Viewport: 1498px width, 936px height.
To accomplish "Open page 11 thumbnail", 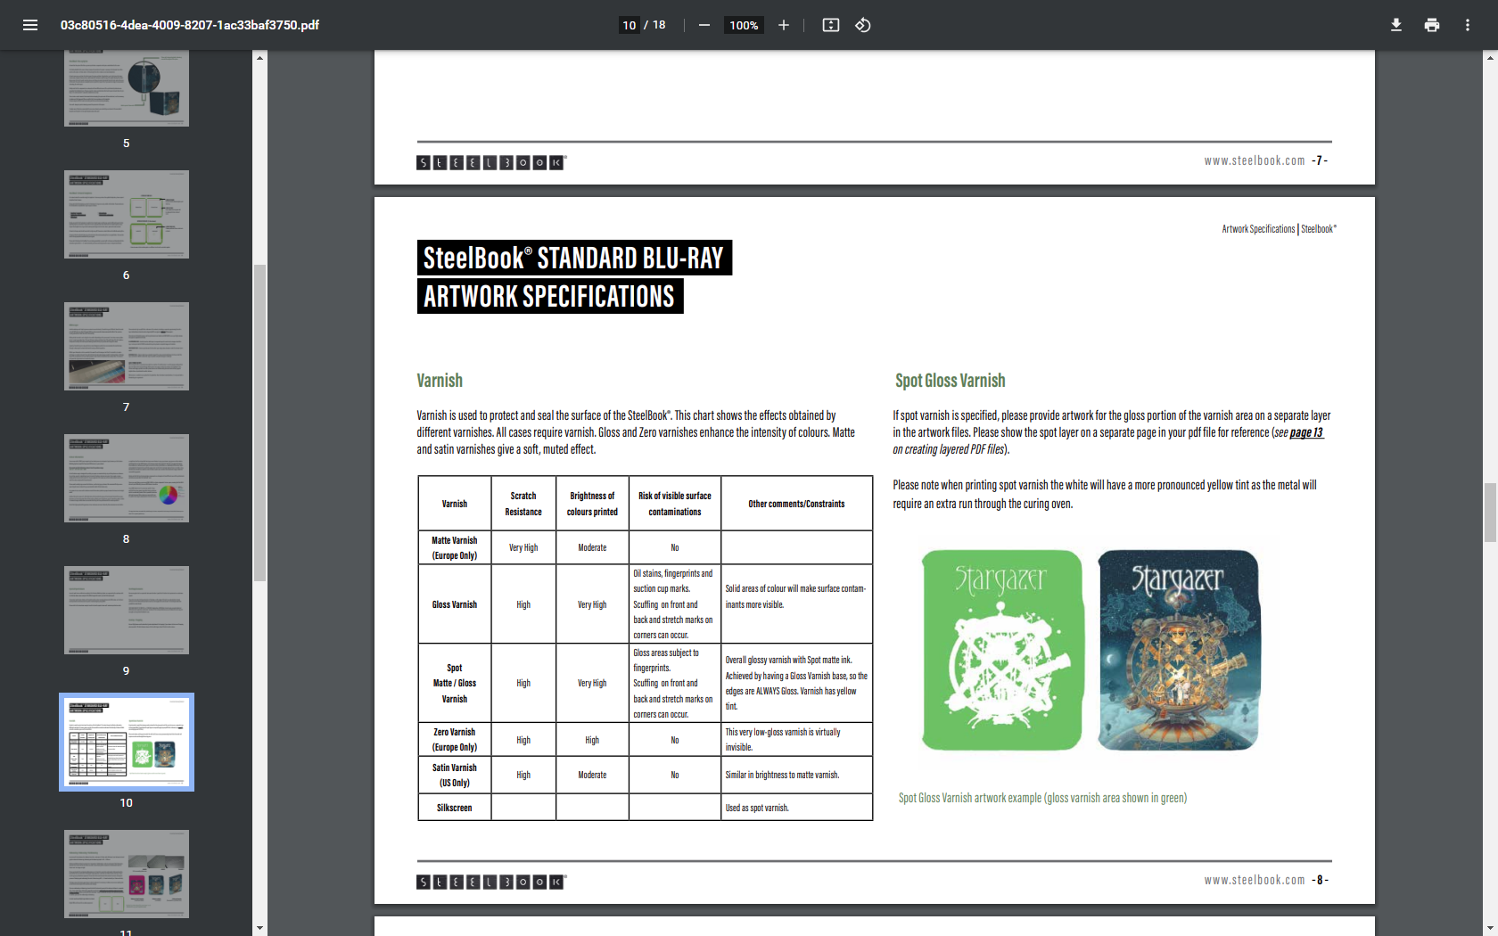I will pos(127,874).
